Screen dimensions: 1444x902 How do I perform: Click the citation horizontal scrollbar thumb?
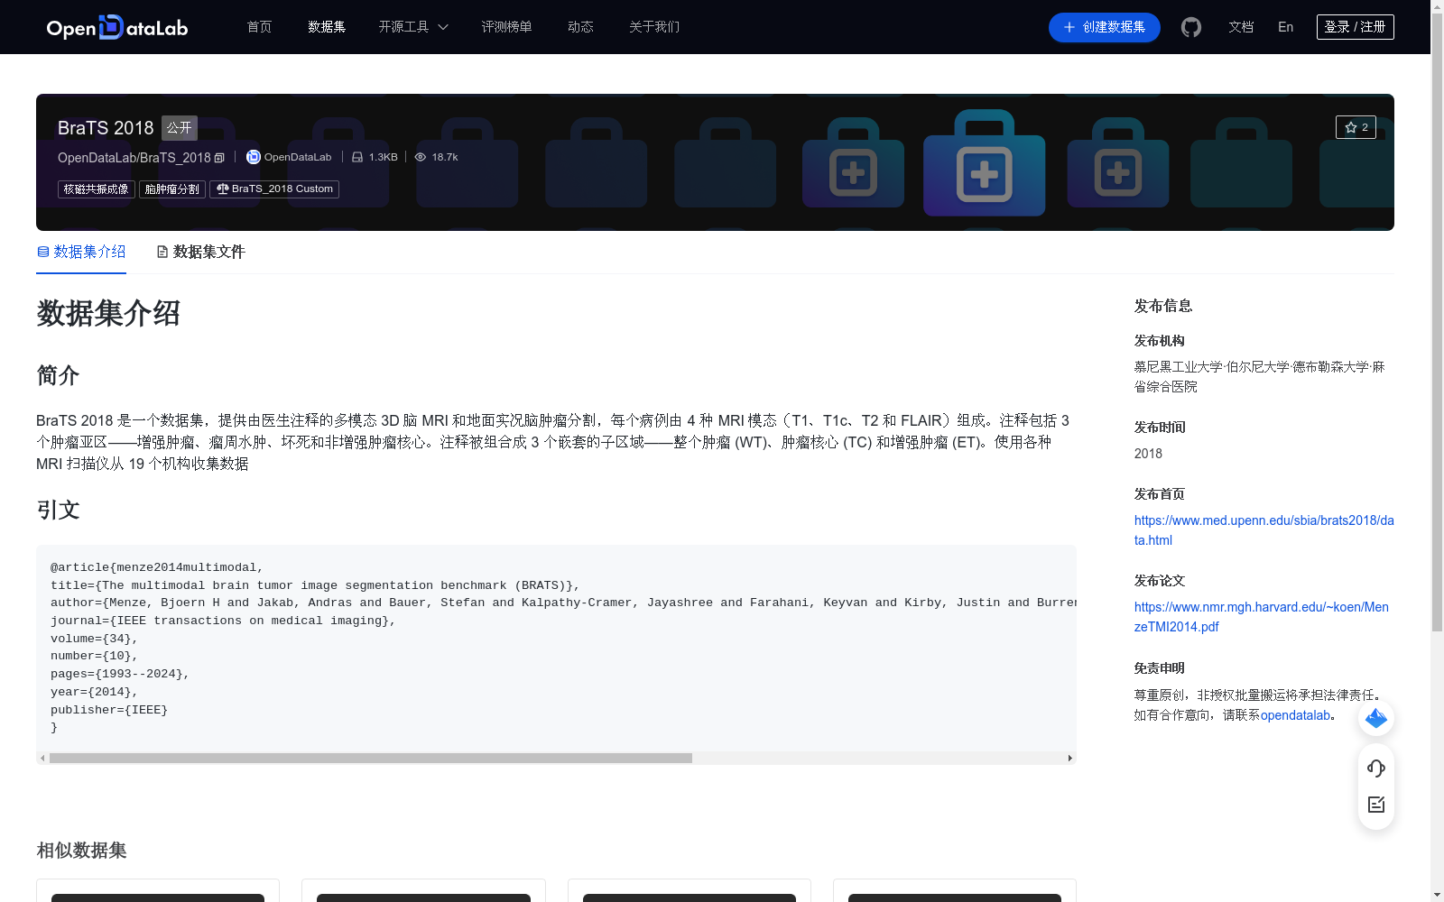point(371,759)
